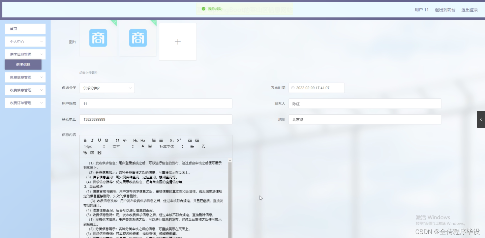The image size is (485, 238).
Task: Click 退出到前台 at top right
Action: [x=445, y=10]
